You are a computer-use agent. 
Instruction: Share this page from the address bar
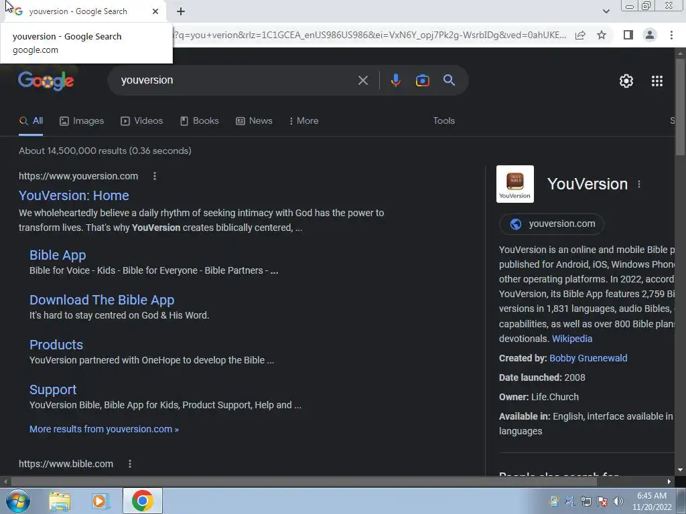point(580,35)
